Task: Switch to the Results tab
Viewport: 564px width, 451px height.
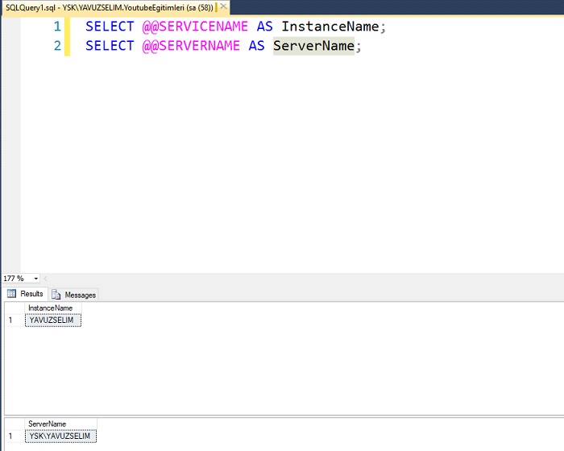Action: (25, 294)
